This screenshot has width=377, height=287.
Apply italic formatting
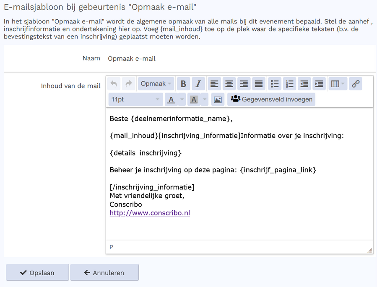click(198, 83)
